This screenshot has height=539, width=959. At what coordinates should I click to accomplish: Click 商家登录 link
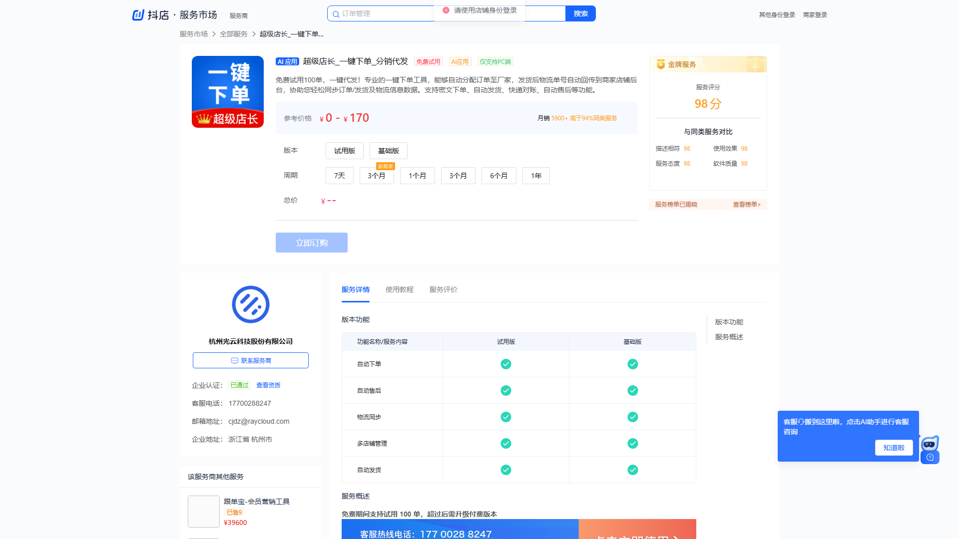[x=815, y=15]
